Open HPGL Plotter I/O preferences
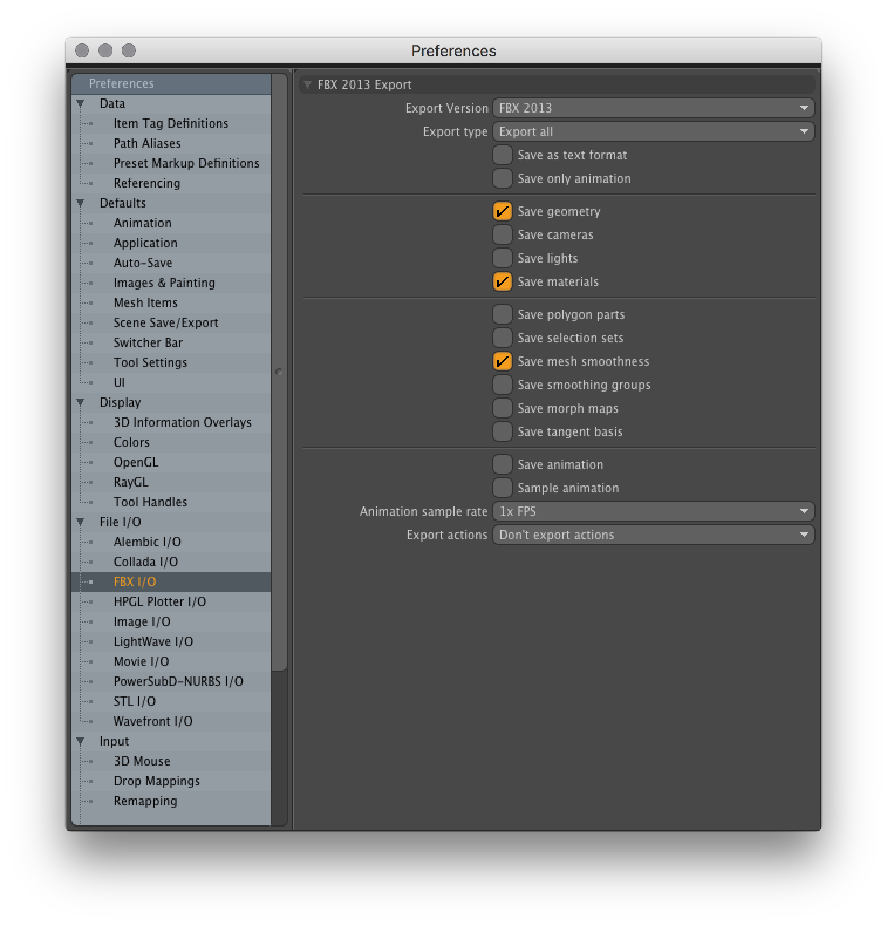Viewport: 887px width, 925px height. tap(171, 602)
